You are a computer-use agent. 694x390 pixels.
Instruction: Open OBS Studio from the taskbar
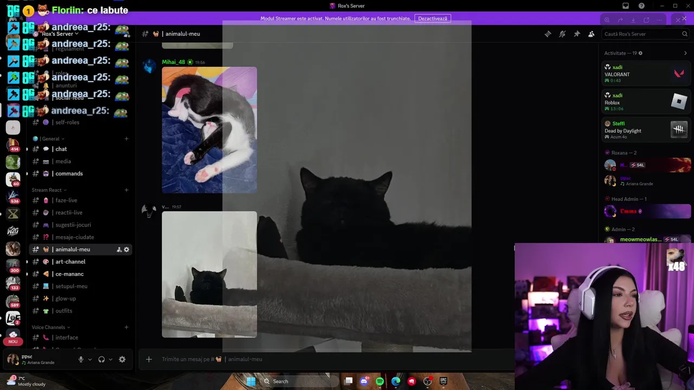click(427, 381)
